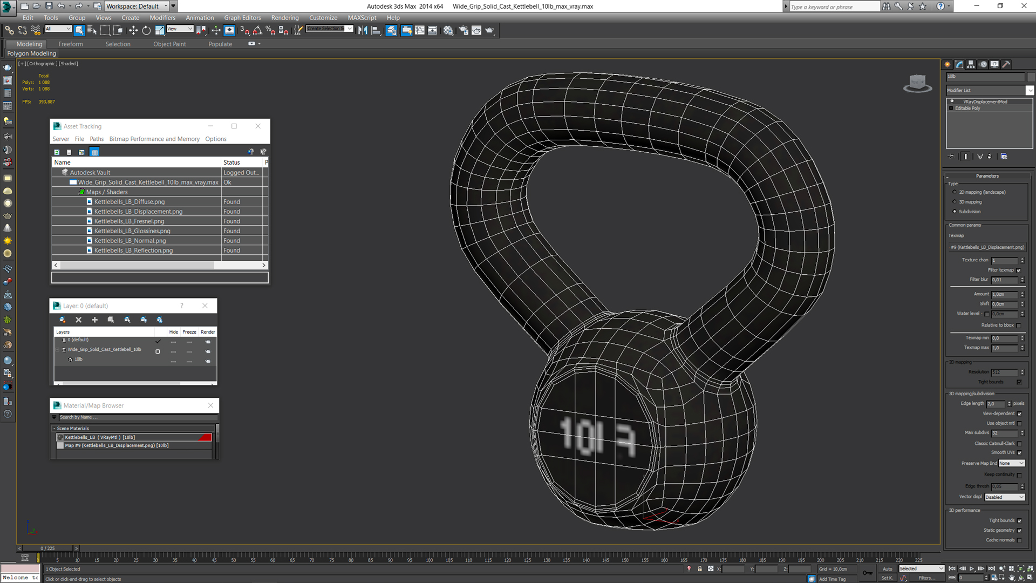Image resolution: width=1036 pixels, height=583 pixels.
Task: Open the Material Editor icon
Action: [448, 31]
